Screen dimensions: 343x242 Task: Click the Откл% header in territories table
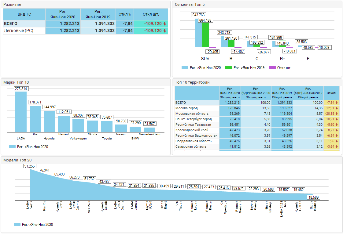[x=331, y=93]
